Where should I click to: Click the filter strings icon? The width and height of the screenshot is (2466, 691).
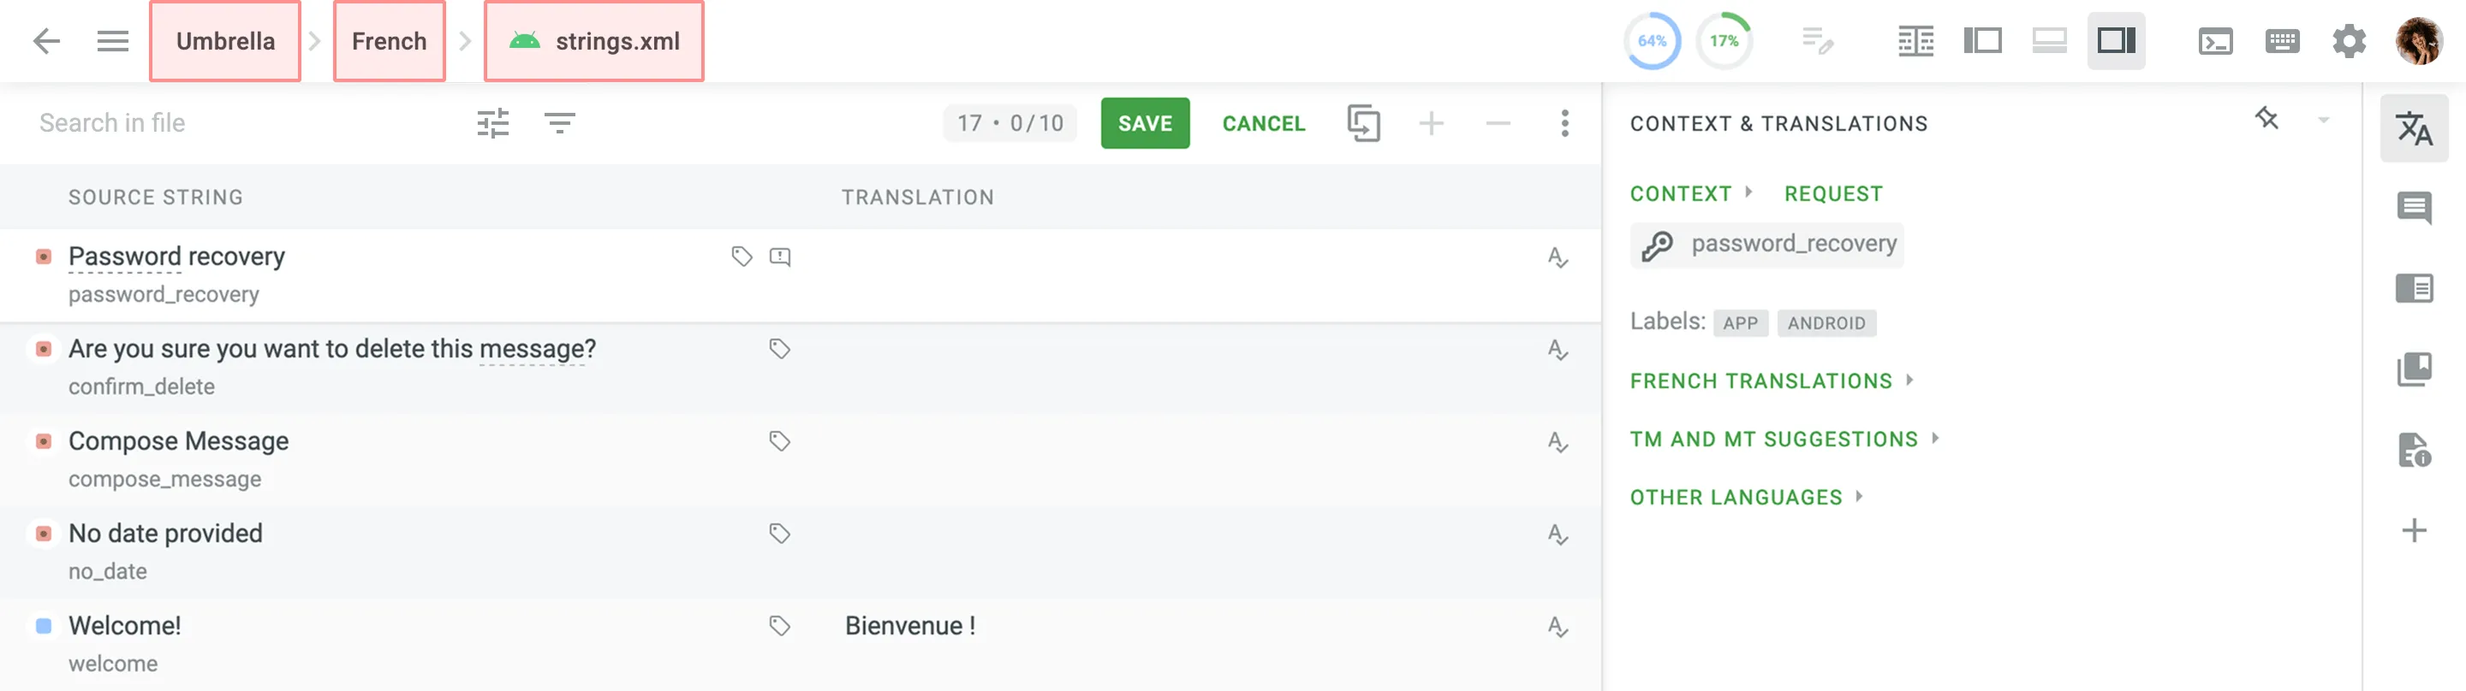pos(559,123)
